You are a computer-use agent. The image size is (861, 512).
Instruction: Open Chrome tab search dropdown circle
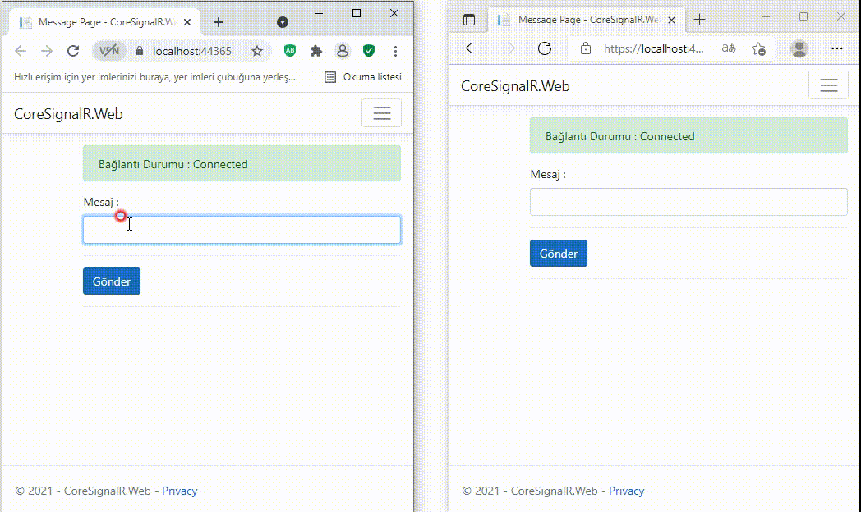(x=283, y=22)
